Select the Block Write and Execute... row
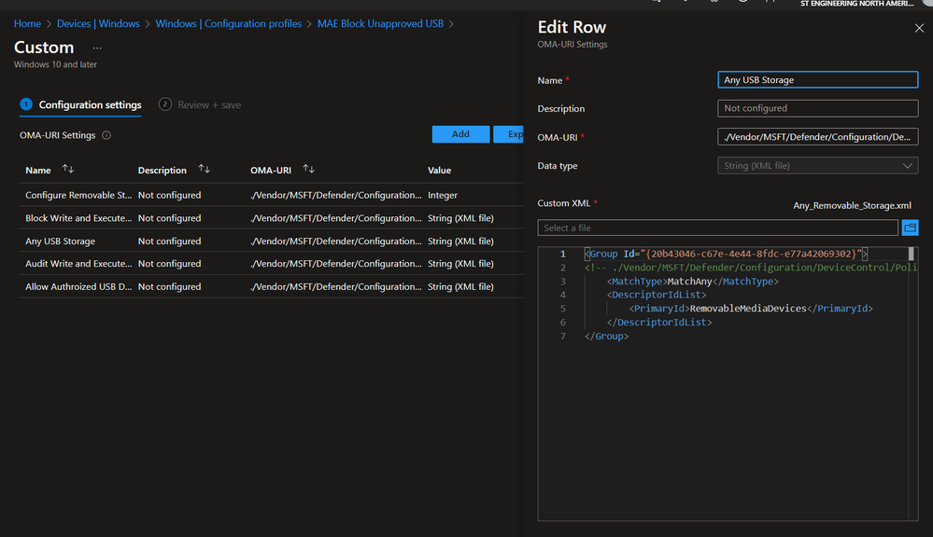 [x=272, y=218]
